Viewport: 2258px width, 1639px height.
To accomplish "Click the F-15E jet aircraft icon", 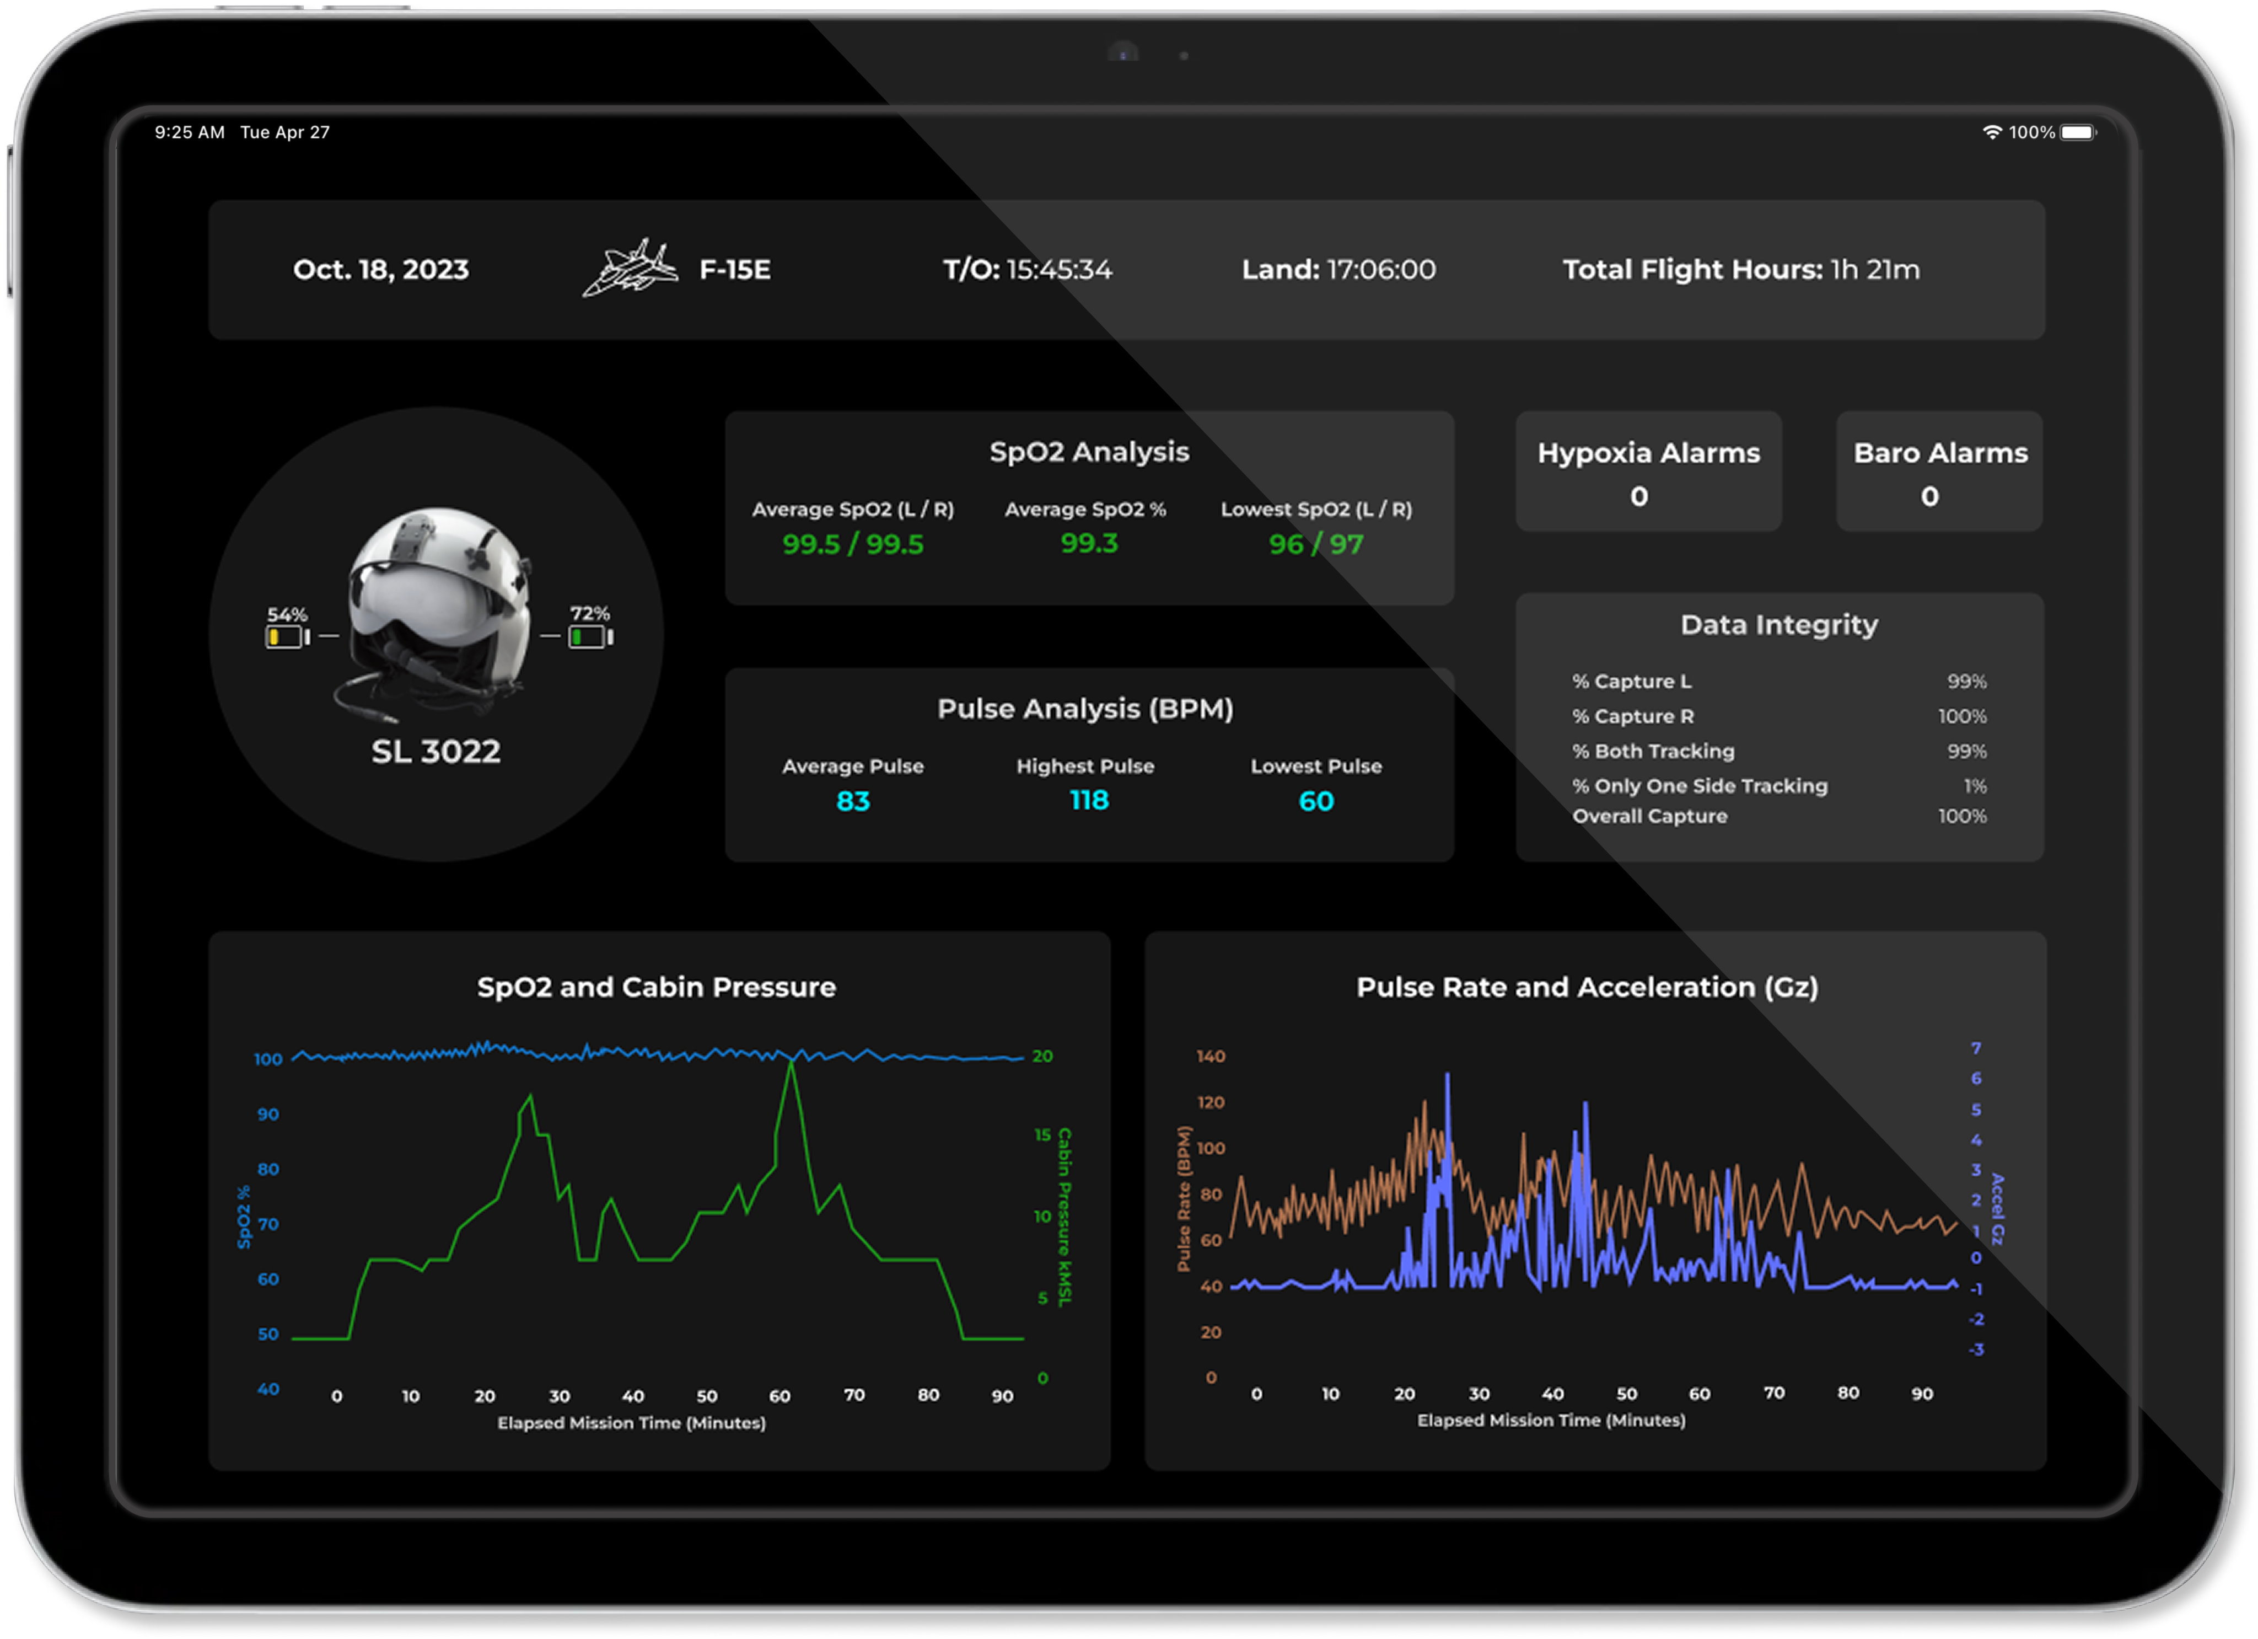I will click(630, 268).
